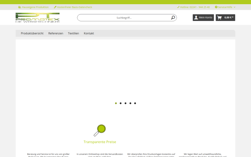The image size is (251, 157).
Task: Select the third slider pagination dot
Action: pos(125,103)
